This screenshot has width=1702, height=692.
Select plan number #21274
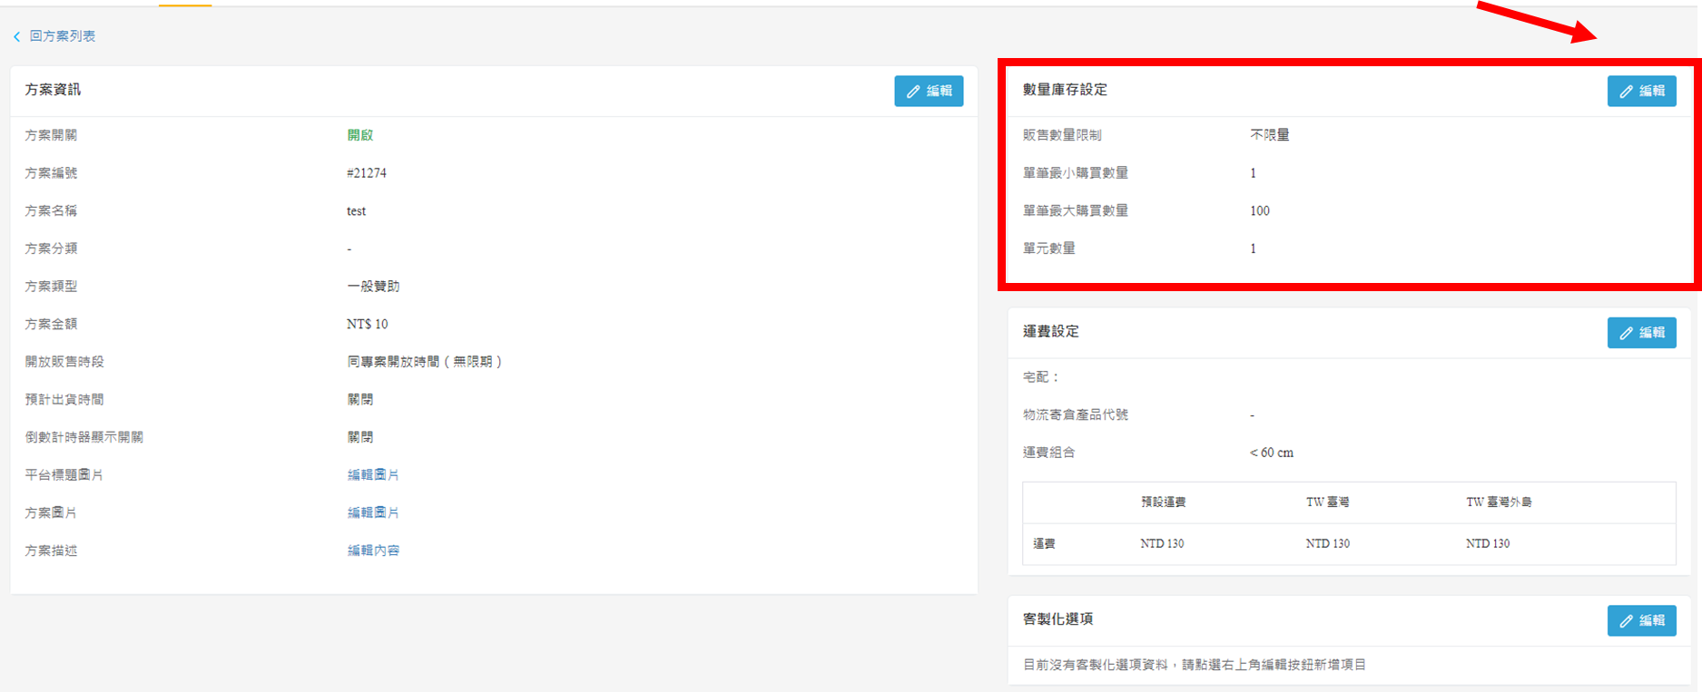(x=367, y=173)
